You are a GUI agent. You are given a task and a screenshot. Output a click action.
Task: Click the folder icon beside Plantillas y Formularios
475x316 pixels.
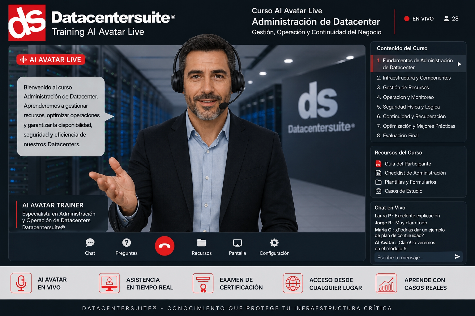[378, 182]
